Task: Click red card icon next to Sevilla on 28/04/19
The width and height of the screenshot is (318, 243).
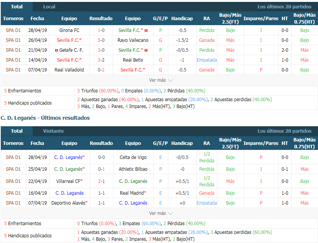Action: [x=146, y=30]
